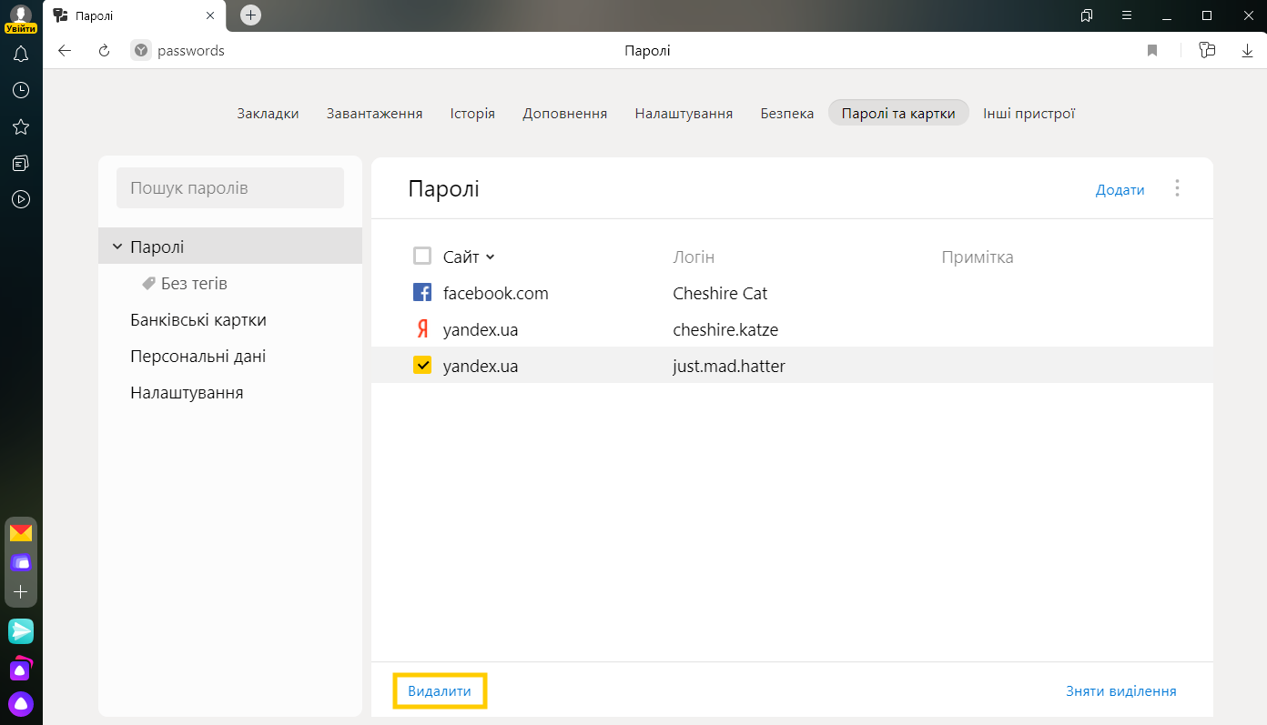The width and height of the screenshot is (1267, 725).
Task: Open the profile login icon labeled Увійти
Action: 20,18
